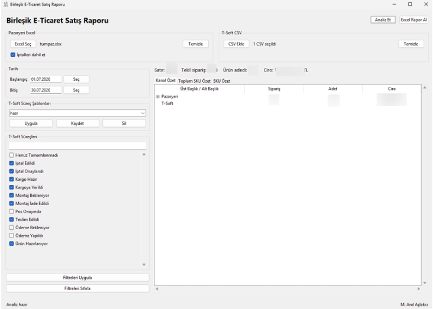Click the 'M. Anıl Ağlakcı' footer text

(x=414, y=305)
